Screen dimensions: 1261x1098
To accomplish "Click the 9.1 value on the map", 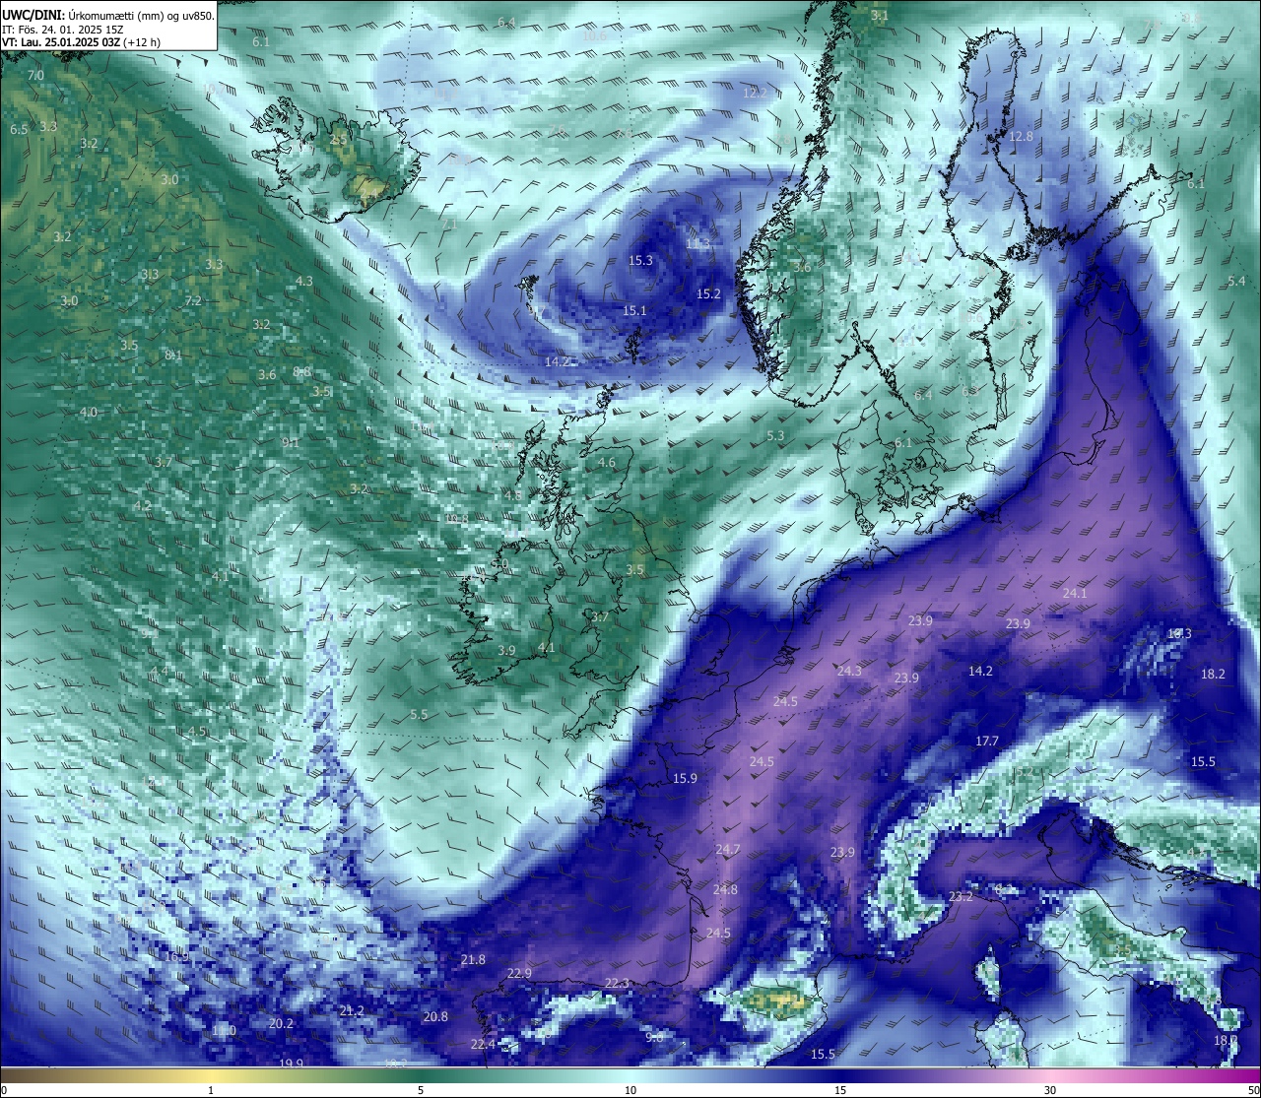I will 291,444.
